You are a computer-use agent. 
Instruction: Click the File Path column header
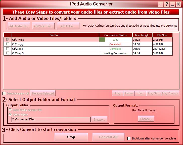pyautogui.click(x=55, y=35)
